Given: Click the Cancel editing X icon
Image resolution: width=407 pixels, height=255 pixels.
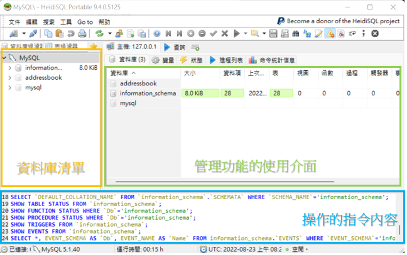Looking at the screenshot, I should [225, 33].
